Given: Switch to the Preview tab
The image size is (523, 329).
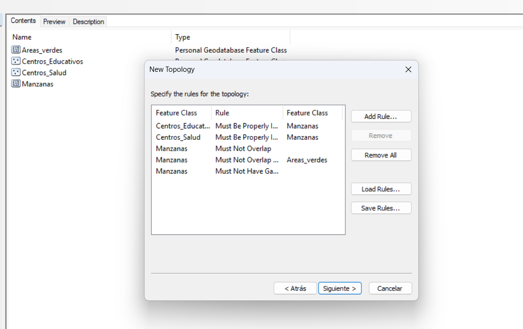Looking at the screenshot, I should point(54,21).
